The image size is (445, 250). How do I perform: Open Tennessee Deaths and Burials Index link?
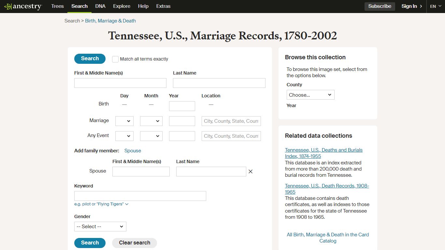[324, 153]
